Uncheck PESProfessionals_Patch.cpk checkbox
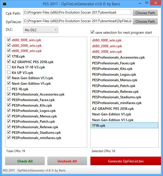 click(9, 121)
